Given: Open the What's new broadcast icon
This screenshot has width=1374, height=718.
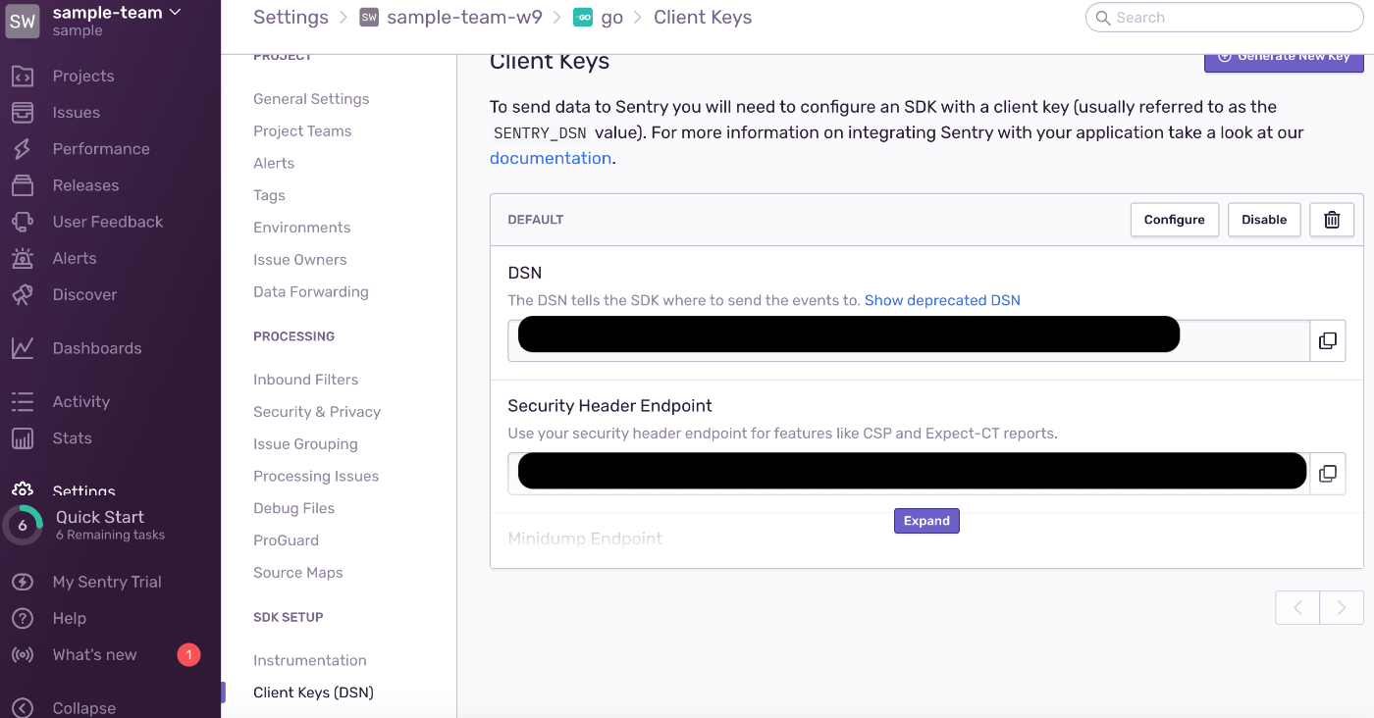Looking at the screenshot, I should (23, 655).
